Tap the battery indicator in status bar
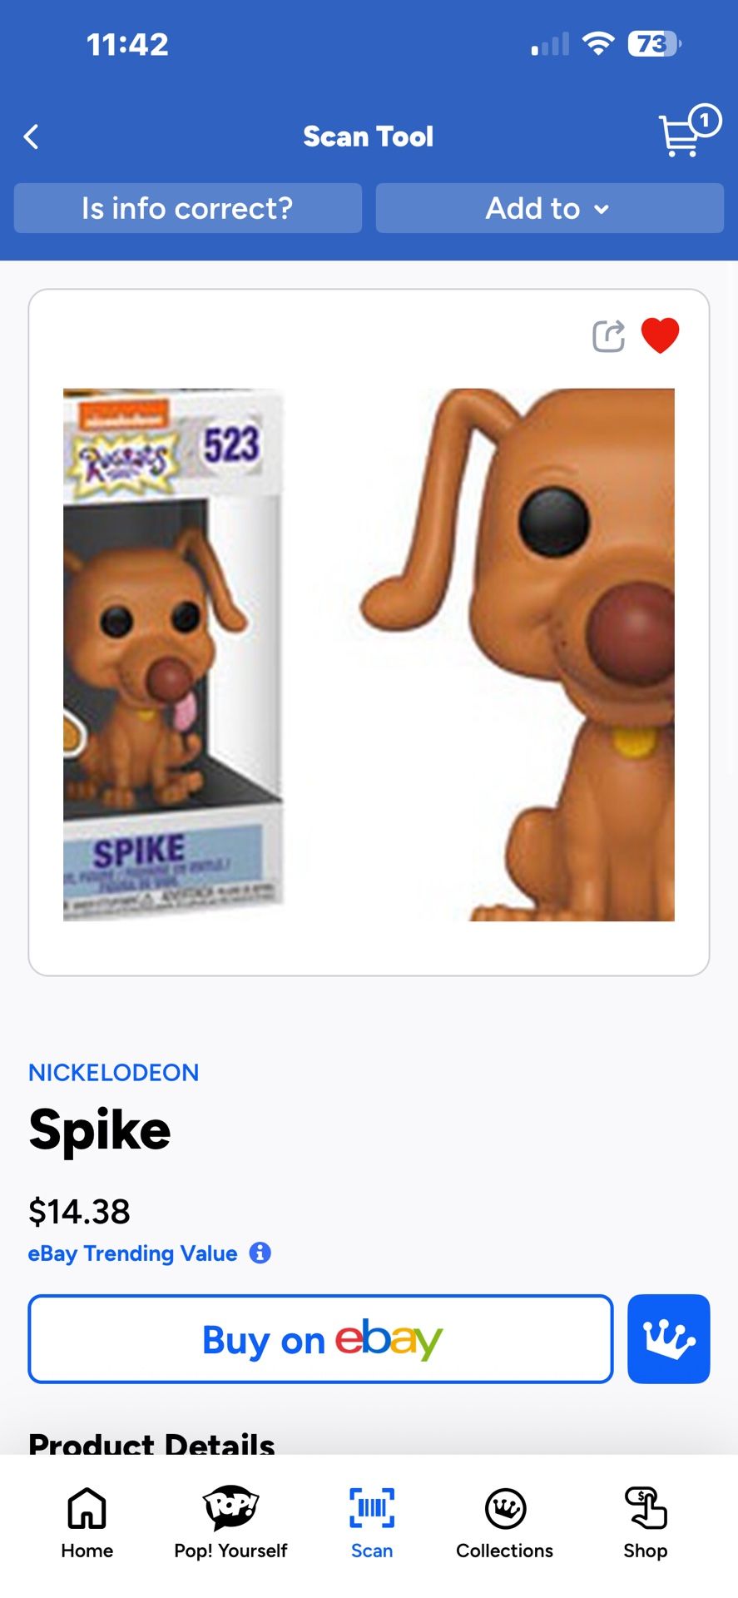The image size is (738, 1598). tap(655, 43)
